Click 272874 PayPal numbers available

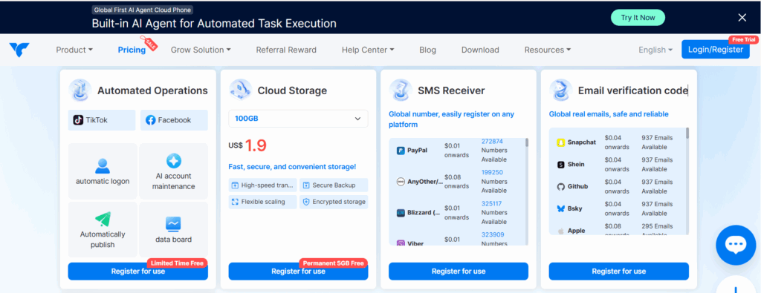click(x=493, y=150)
